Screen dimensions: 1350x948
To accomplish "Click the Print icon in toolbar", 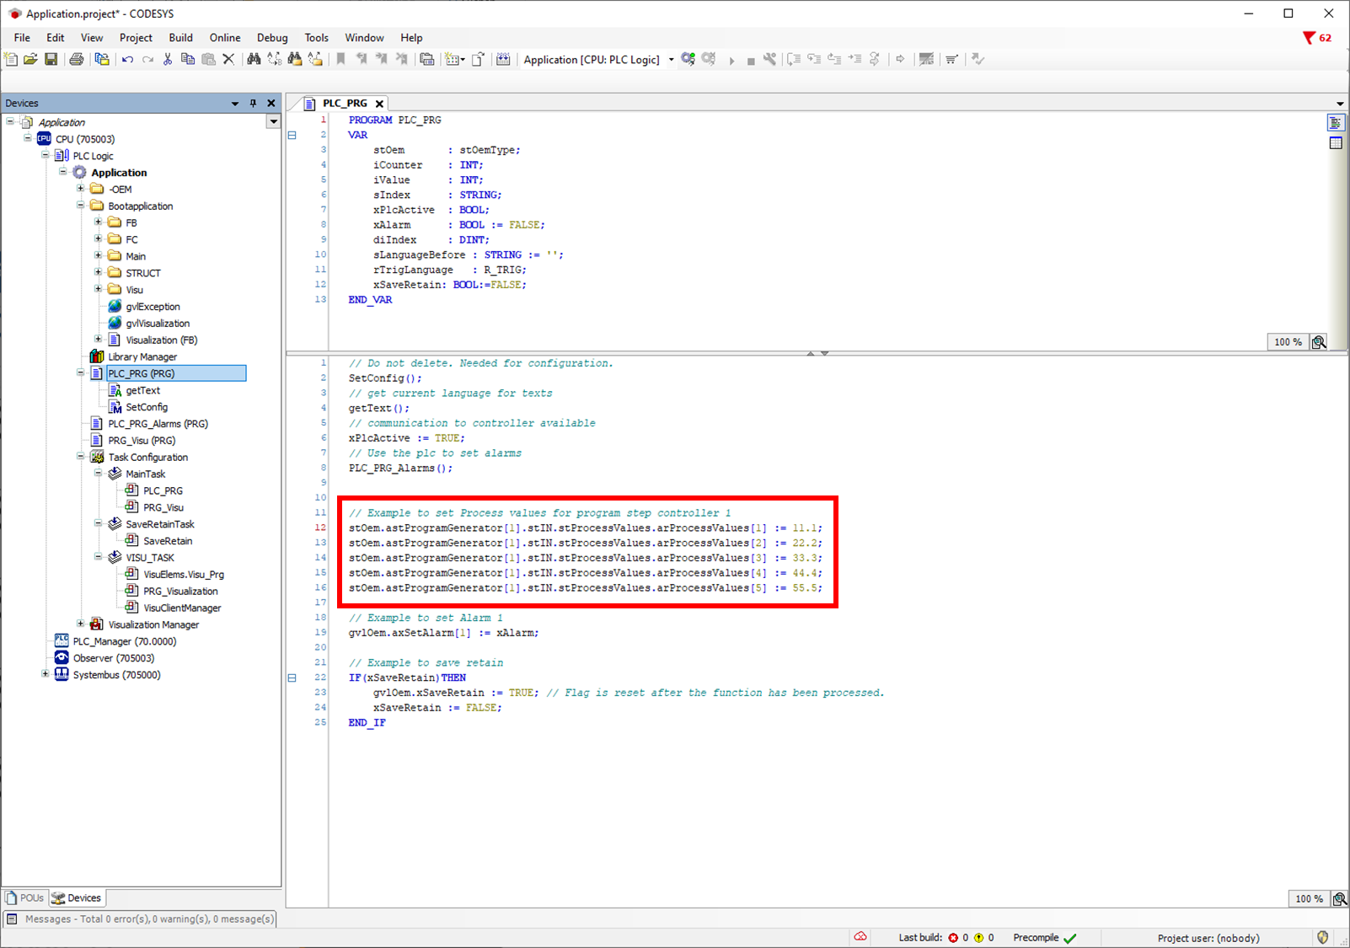I will pos(77,59).
